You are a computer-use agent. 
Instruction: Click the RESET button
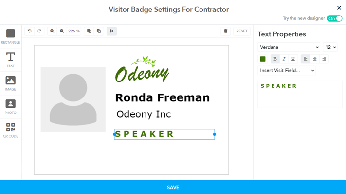[x=242, y=31]
